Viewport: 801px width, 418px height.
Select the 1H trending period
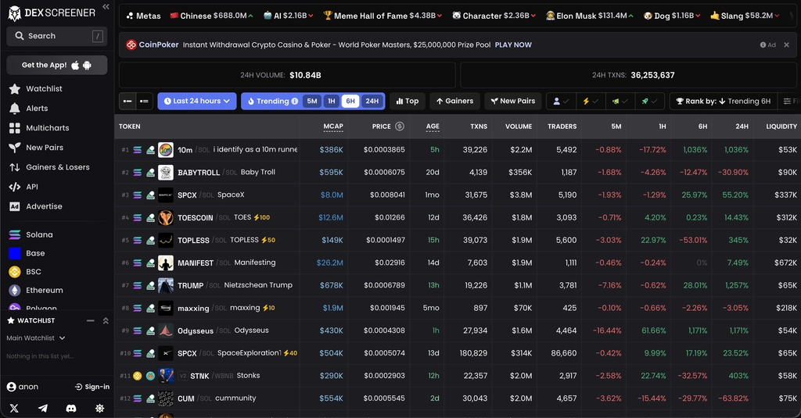coord(332,101)
